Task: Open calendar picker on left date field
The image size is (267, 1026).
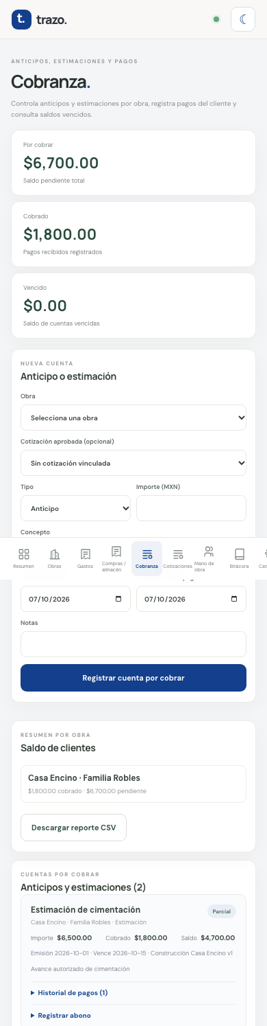Action: (118, 599)
